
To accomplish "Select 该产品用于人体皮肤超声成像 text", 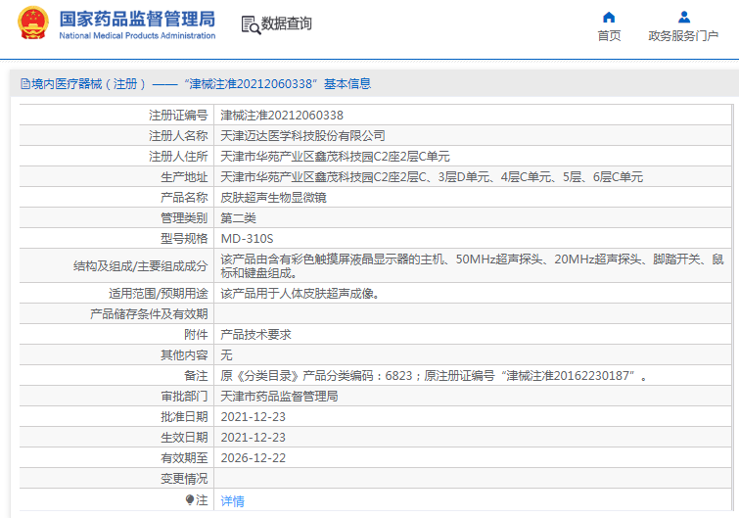I will point(300,294).
